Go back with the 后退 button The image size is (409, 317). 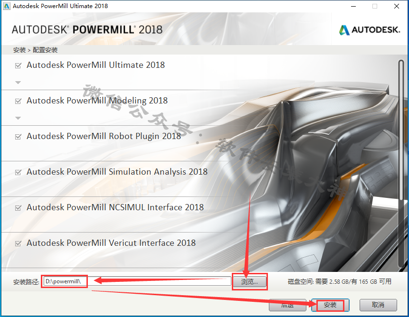[x=287, y=305]
